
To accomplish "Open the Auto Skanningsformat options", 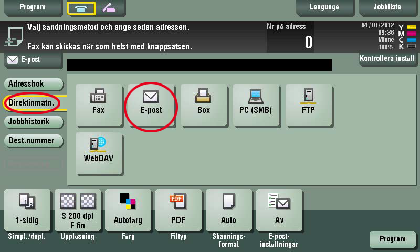I will (x=228, y=210).
